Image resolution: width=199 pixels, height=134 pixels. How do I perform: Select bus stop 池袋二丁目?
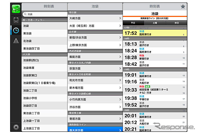coord(45,91)
